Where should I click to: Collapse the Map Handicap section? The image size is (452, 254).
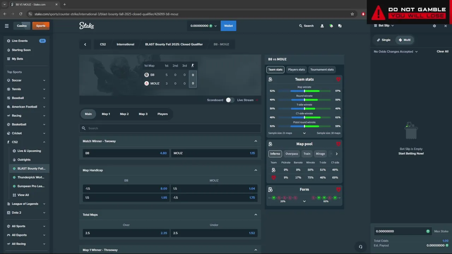pos(256,170)
